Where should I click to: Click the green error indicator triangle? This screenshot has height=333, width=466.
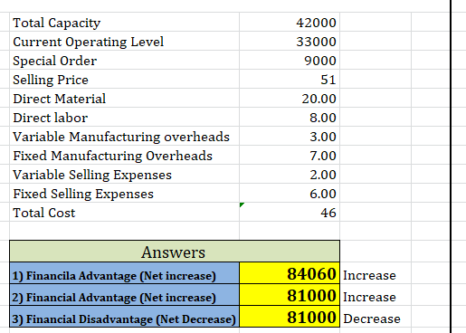tap(242, 205)
